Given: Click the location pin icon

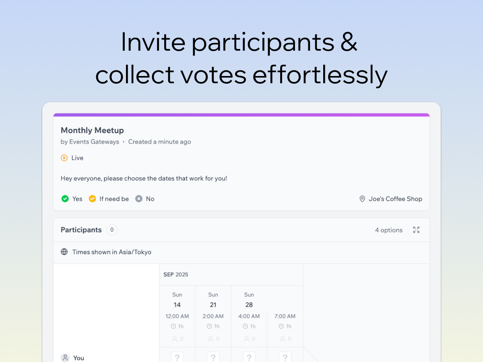Looking at the screenshot, I should 362,199.
